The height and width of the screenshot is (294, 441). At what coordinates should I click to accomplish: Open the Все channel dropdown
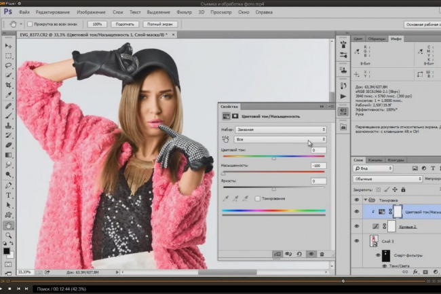coord(280,139)
